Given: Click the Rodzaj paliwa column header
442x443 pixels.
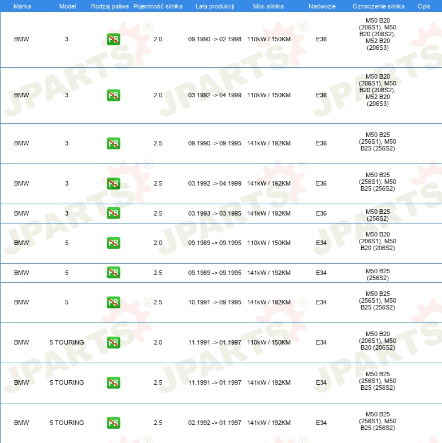Looking at the screenshot, I should (x=110, y=6).
